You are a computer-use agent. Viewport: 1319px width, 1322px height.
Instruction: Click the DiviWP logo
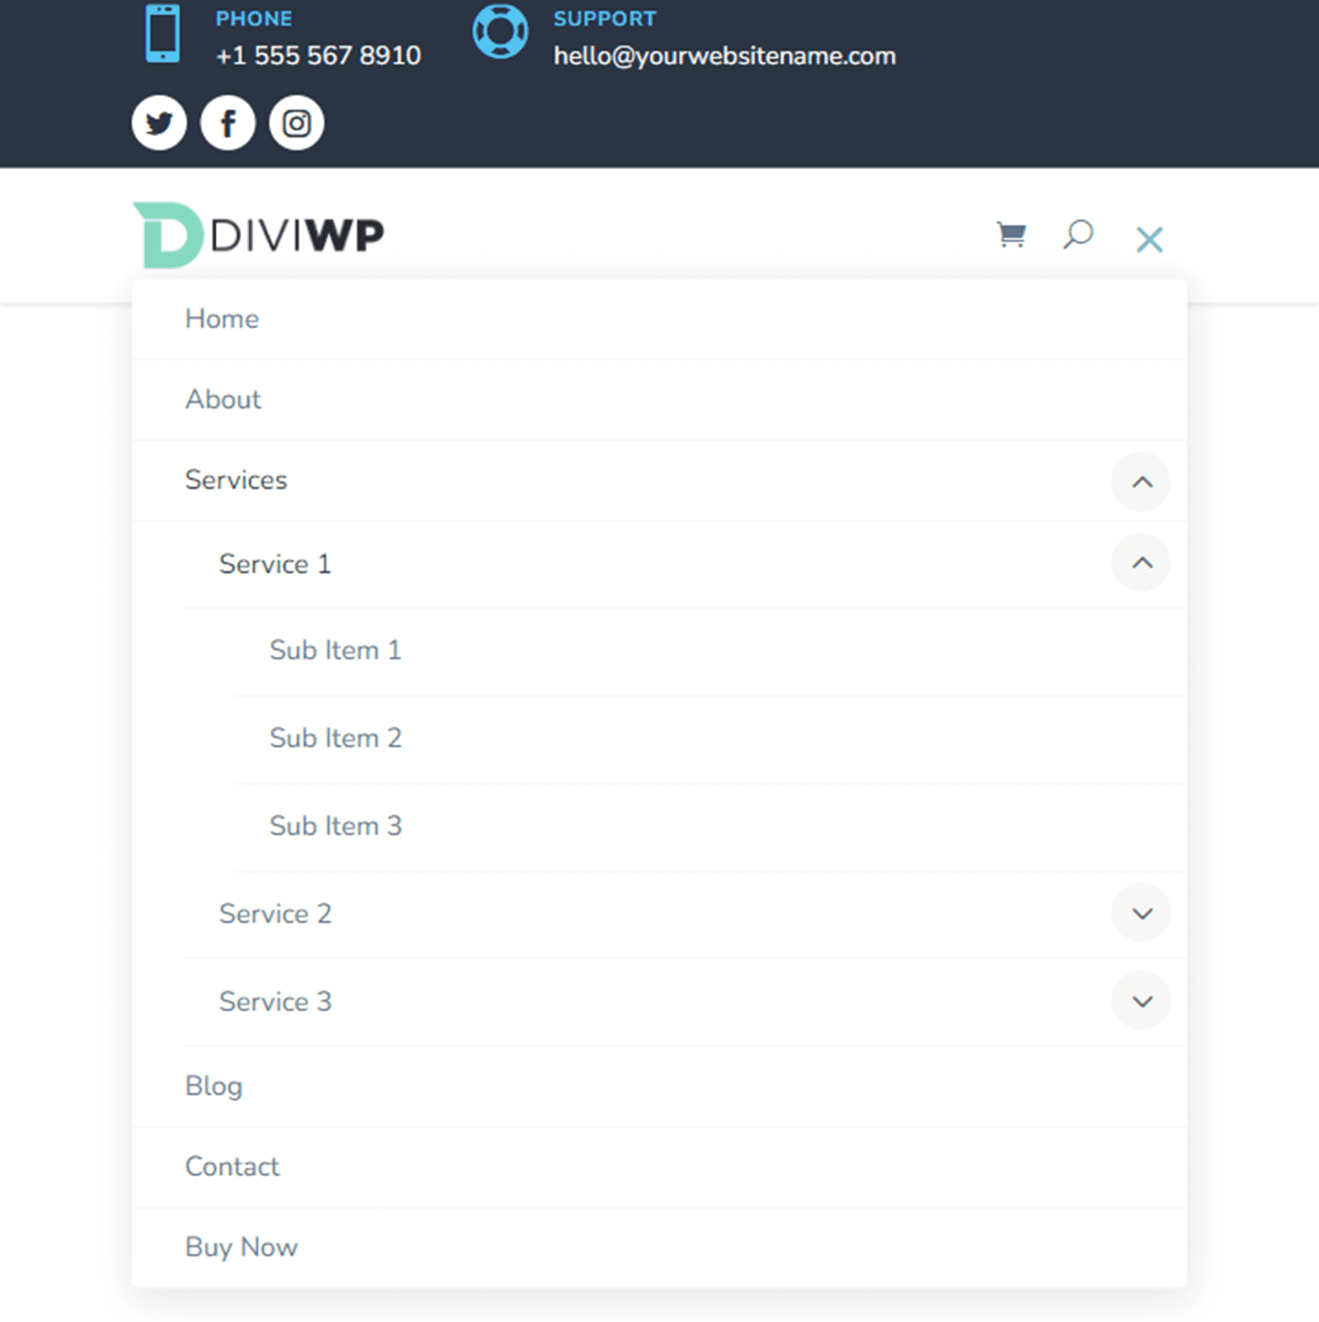259,233
